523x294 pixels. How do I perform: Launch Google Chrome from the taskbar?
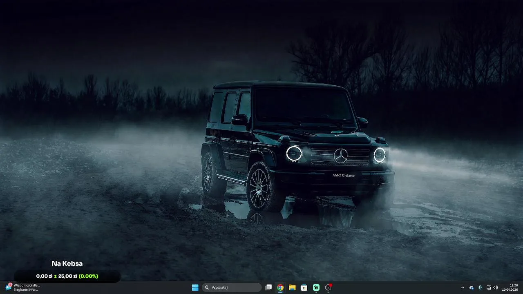coord(280,287)
